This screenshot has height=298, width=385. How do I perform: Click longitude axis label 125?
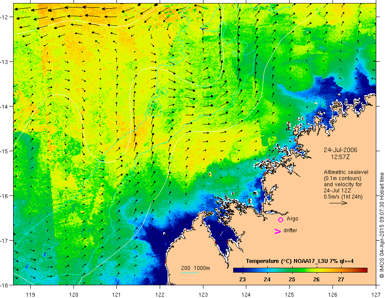(290, 294)
